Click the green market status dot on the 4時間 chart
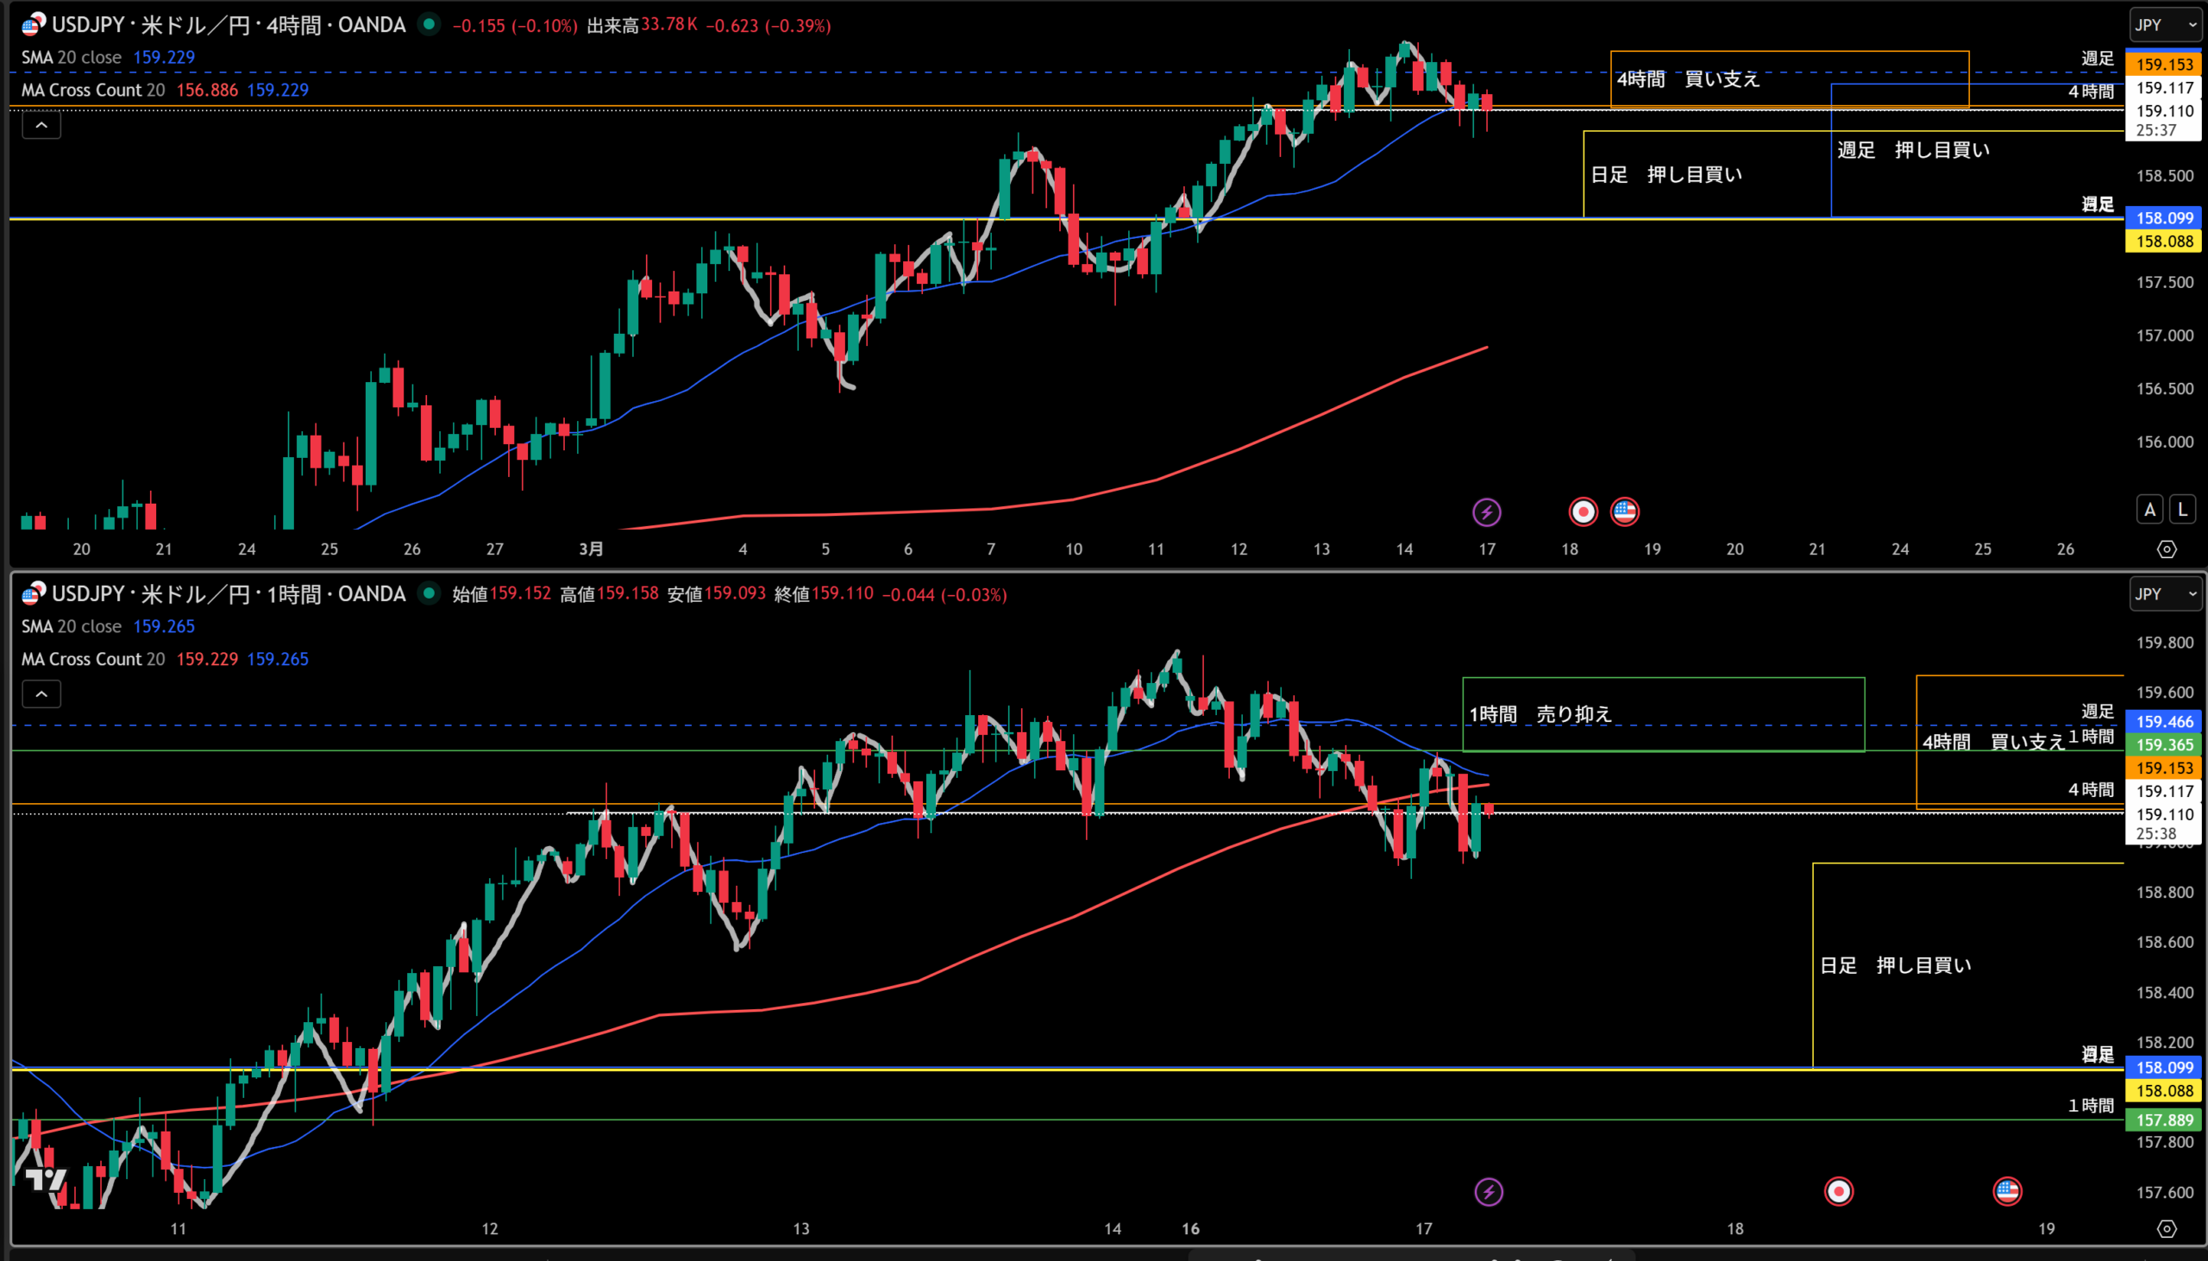The width and height of the screenshot is (2208, 1261). (x=429, y=24)
